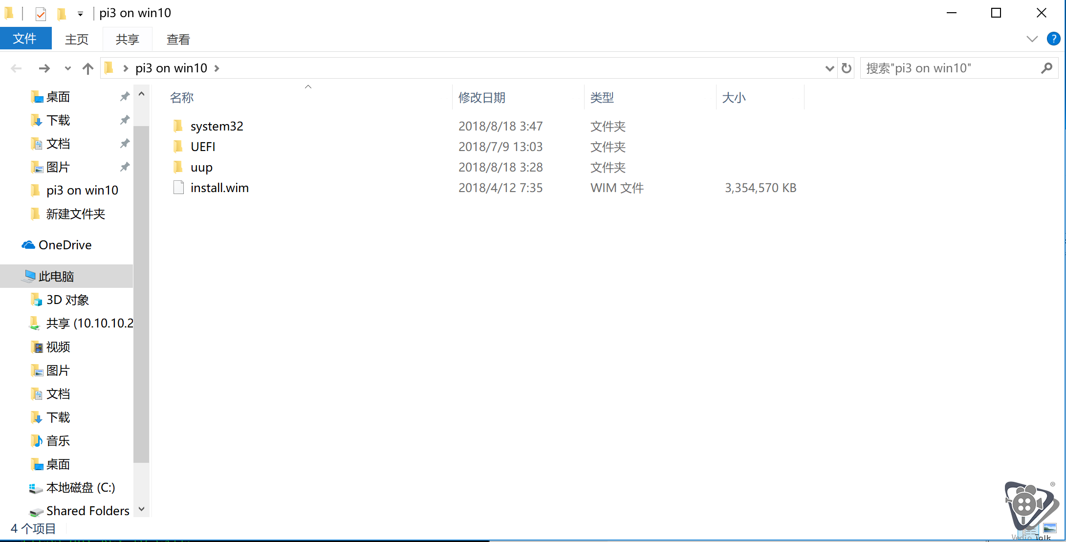The height and width of the screenshot is (542, 1066).
Task: Click the pi3 on win10 breadcrumb
Action: pos(171,68)
